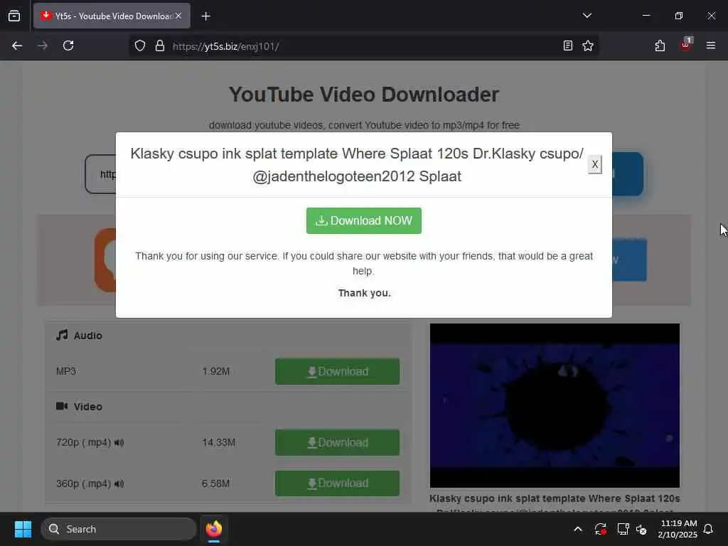Screen dimensions: 728x546
Task: Click the popup video title text
Action: click(x=357, y=165)
